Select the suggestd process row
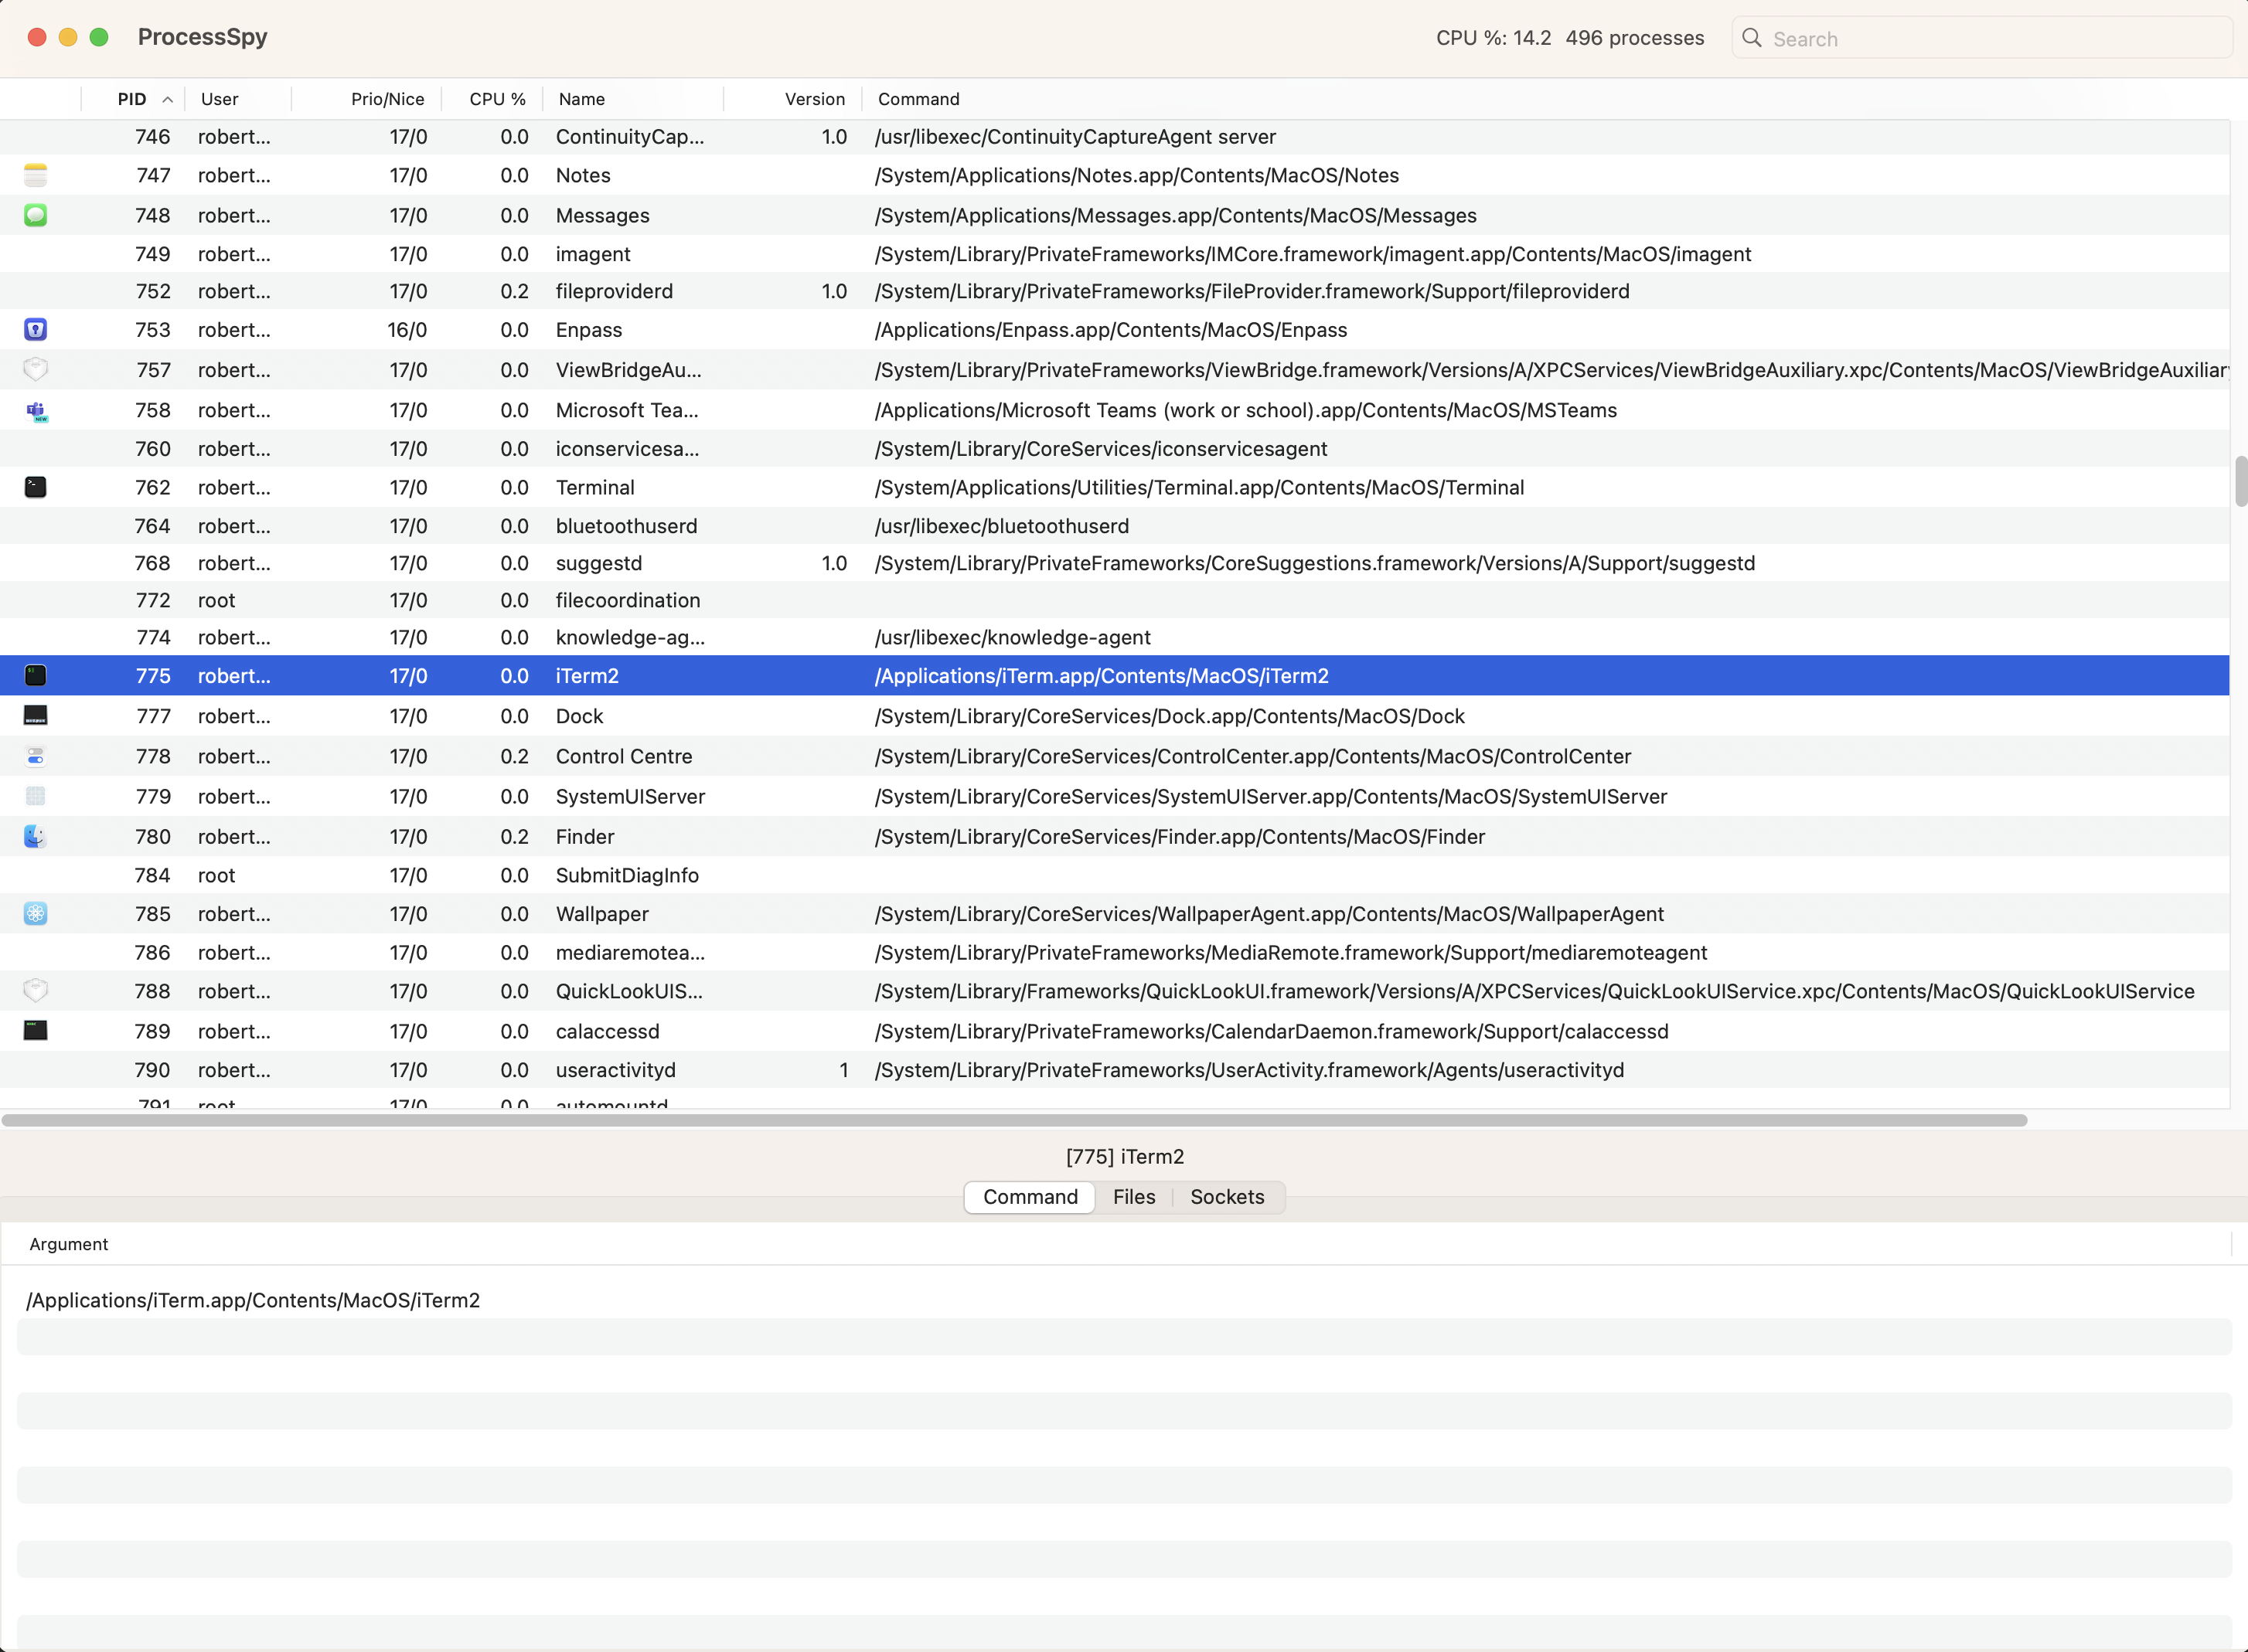Viewport: 2248px width, 1652px height. tap(1115, 563)
